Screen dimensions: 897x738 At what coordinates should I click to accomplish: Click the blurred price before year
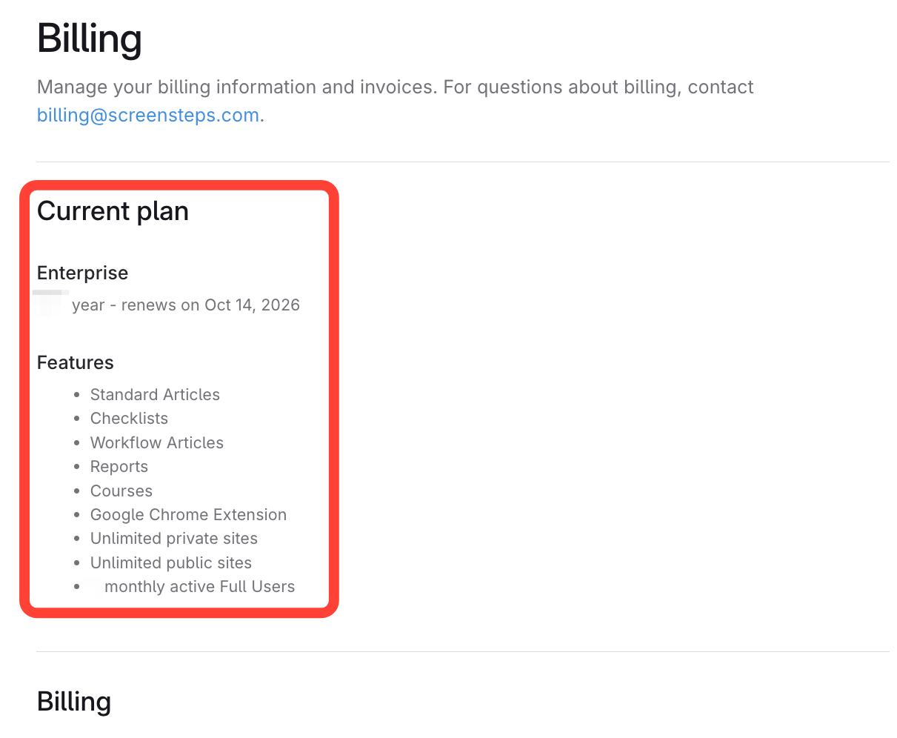(51, 304)
